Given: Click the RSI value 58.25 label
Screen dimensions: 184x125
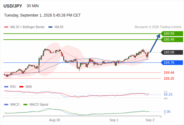Looking at the screenshot, I should pos(168,94).
